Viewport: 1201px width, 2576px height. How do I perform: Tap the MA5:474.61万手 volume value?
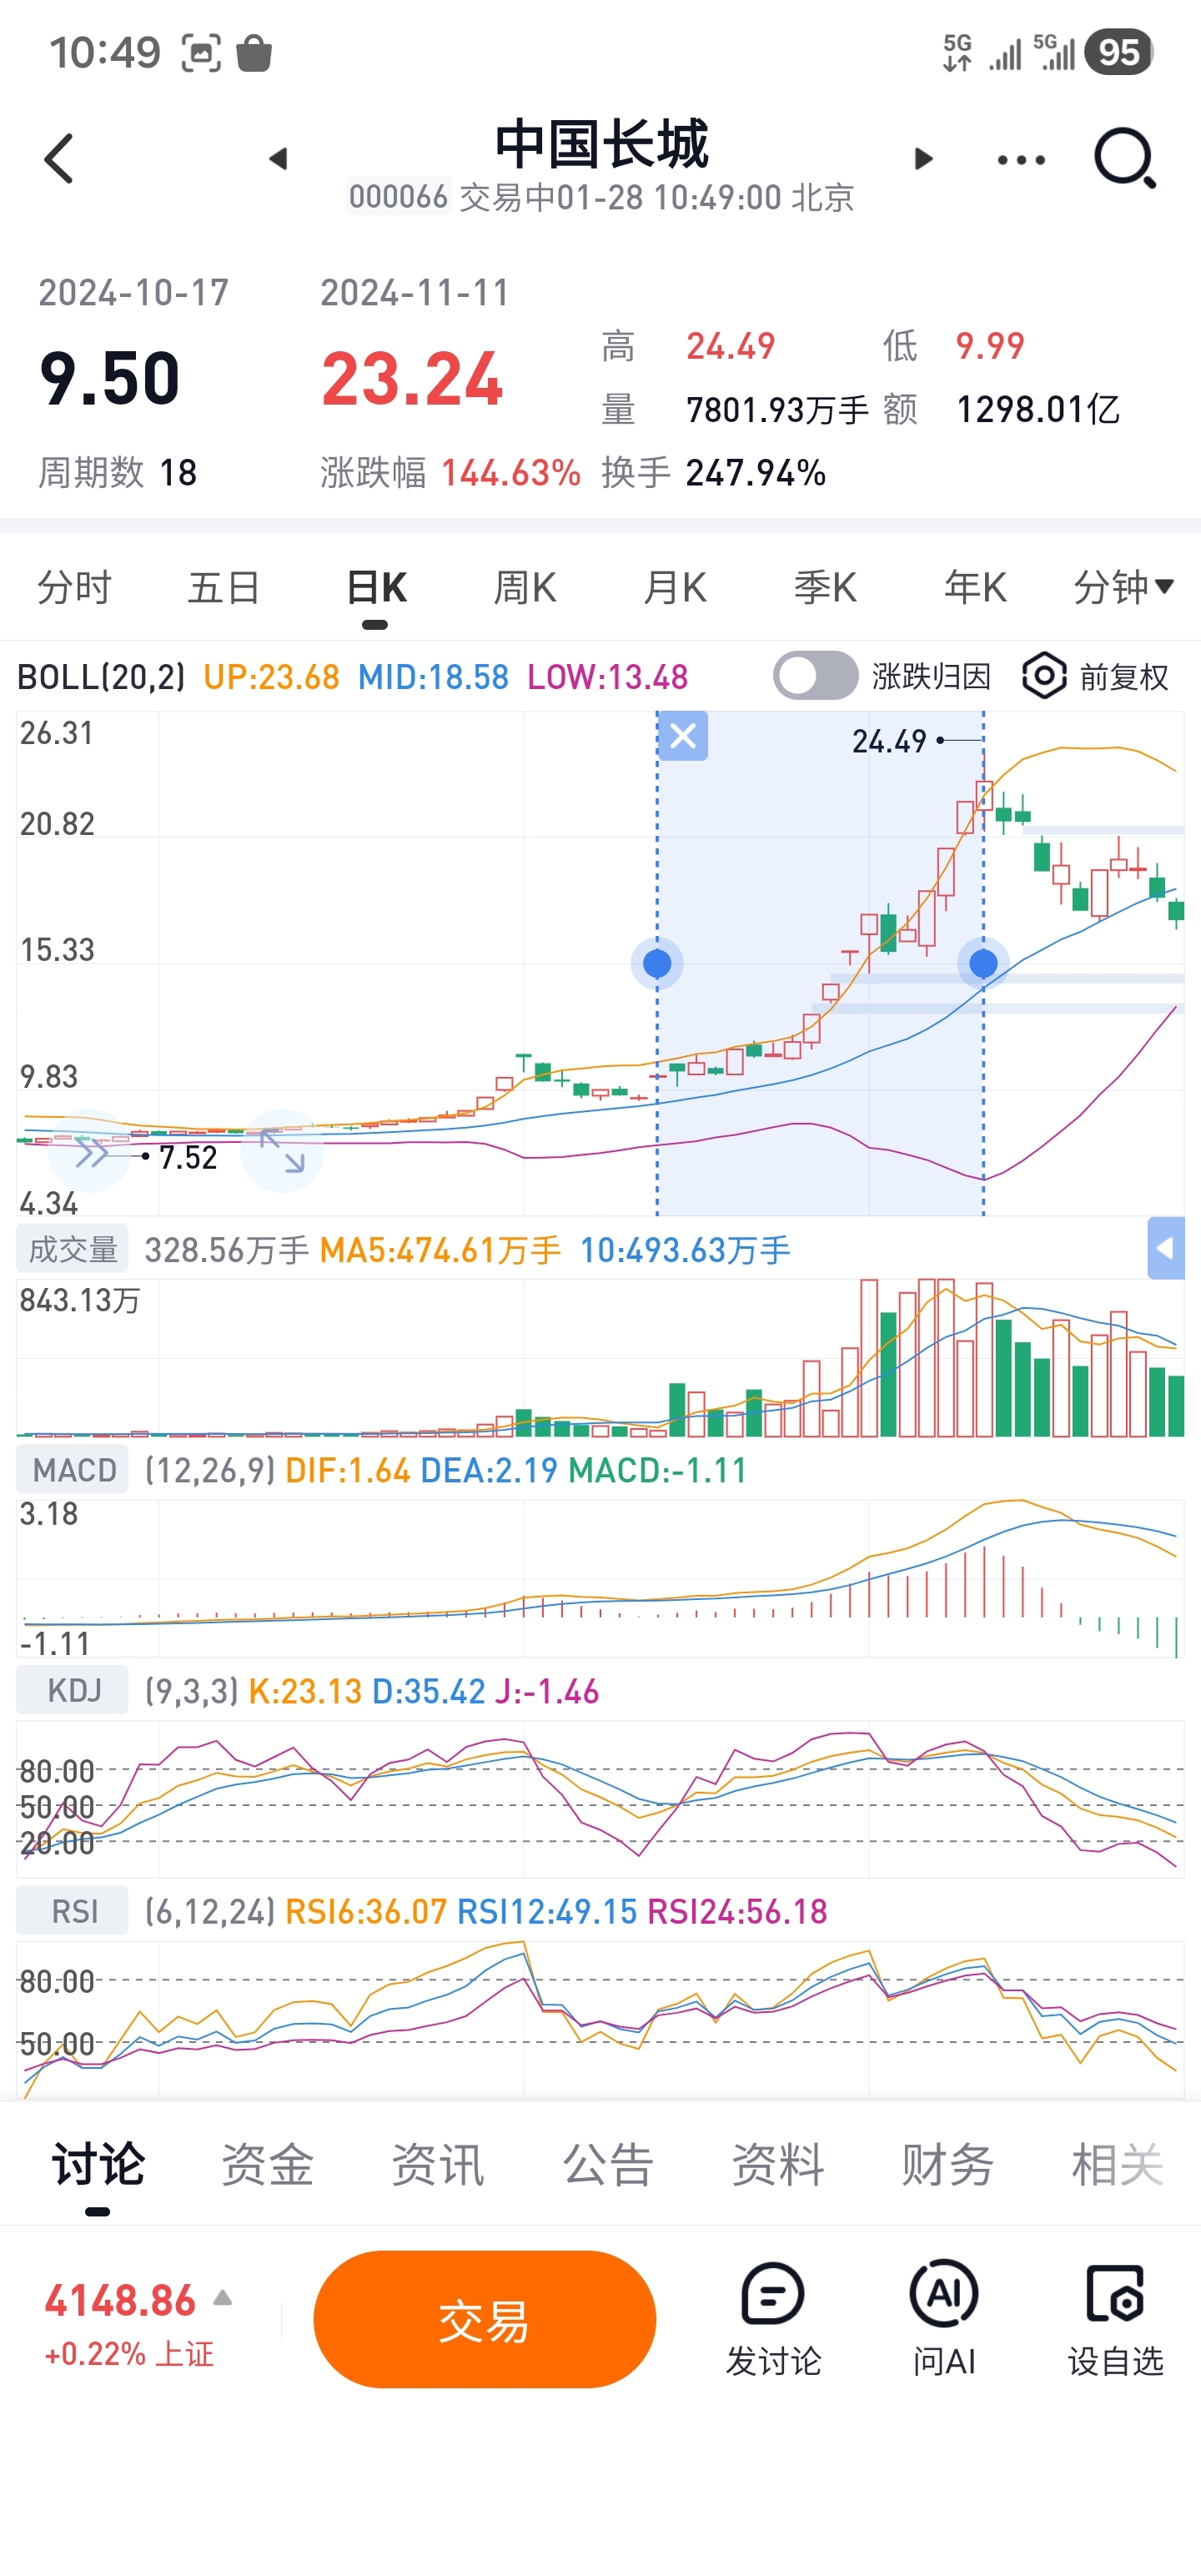(x=440, y=1250)
